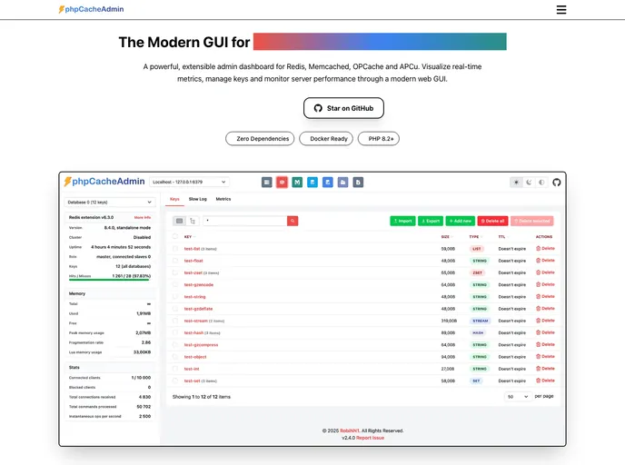Delete the test-gzdeflate key

(x=545, y=309)
